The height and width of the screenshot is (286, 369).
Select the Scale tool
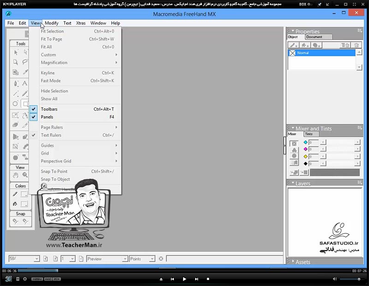pyautogui.click(x=16, y=115)
